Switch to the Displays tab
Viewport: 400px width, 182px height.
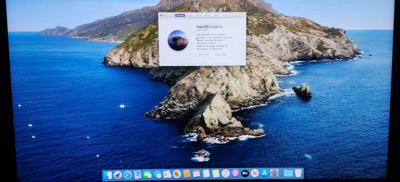tap(189, 15)
